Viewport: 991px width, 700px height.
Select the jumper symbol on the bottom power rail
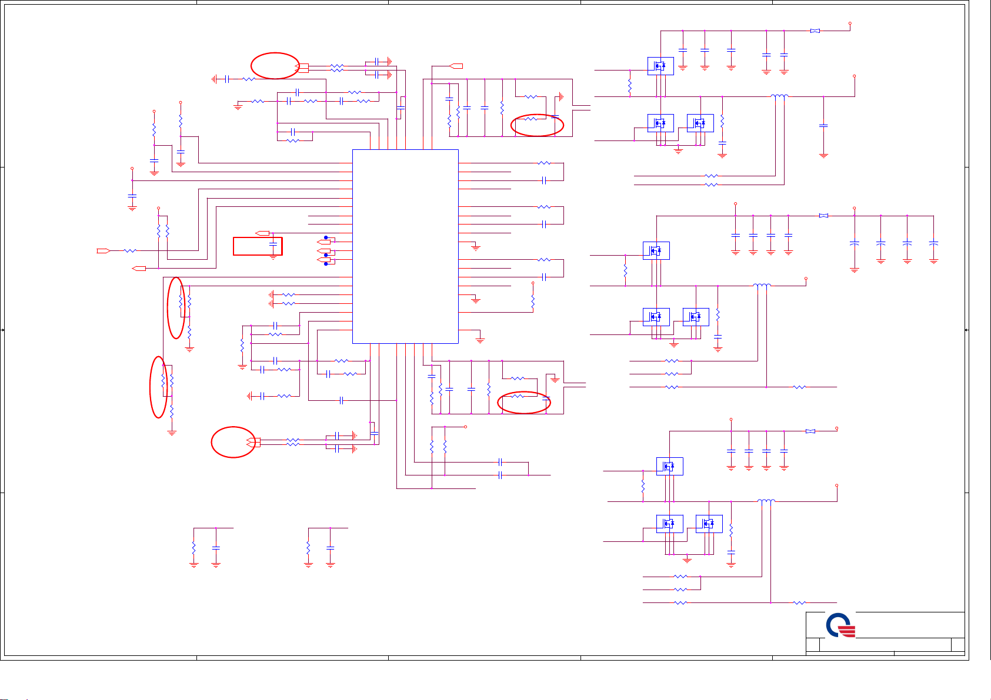click(x=810, y=431)
